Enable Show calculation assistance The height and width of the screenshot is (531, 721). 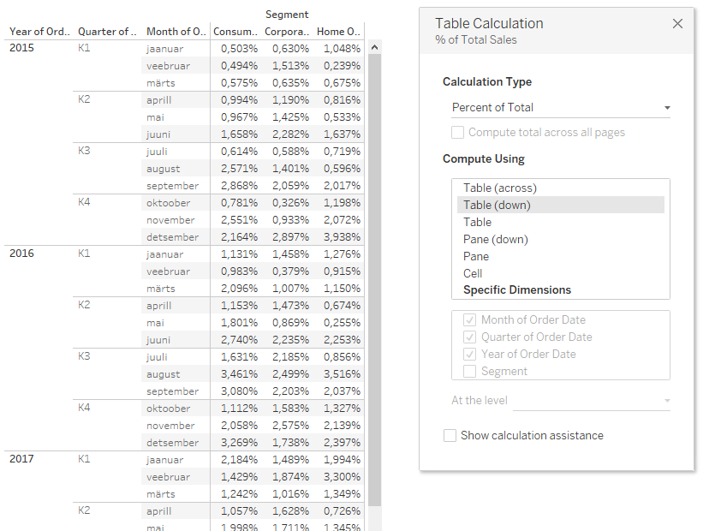pyautogui.click(x=450, y=436)
